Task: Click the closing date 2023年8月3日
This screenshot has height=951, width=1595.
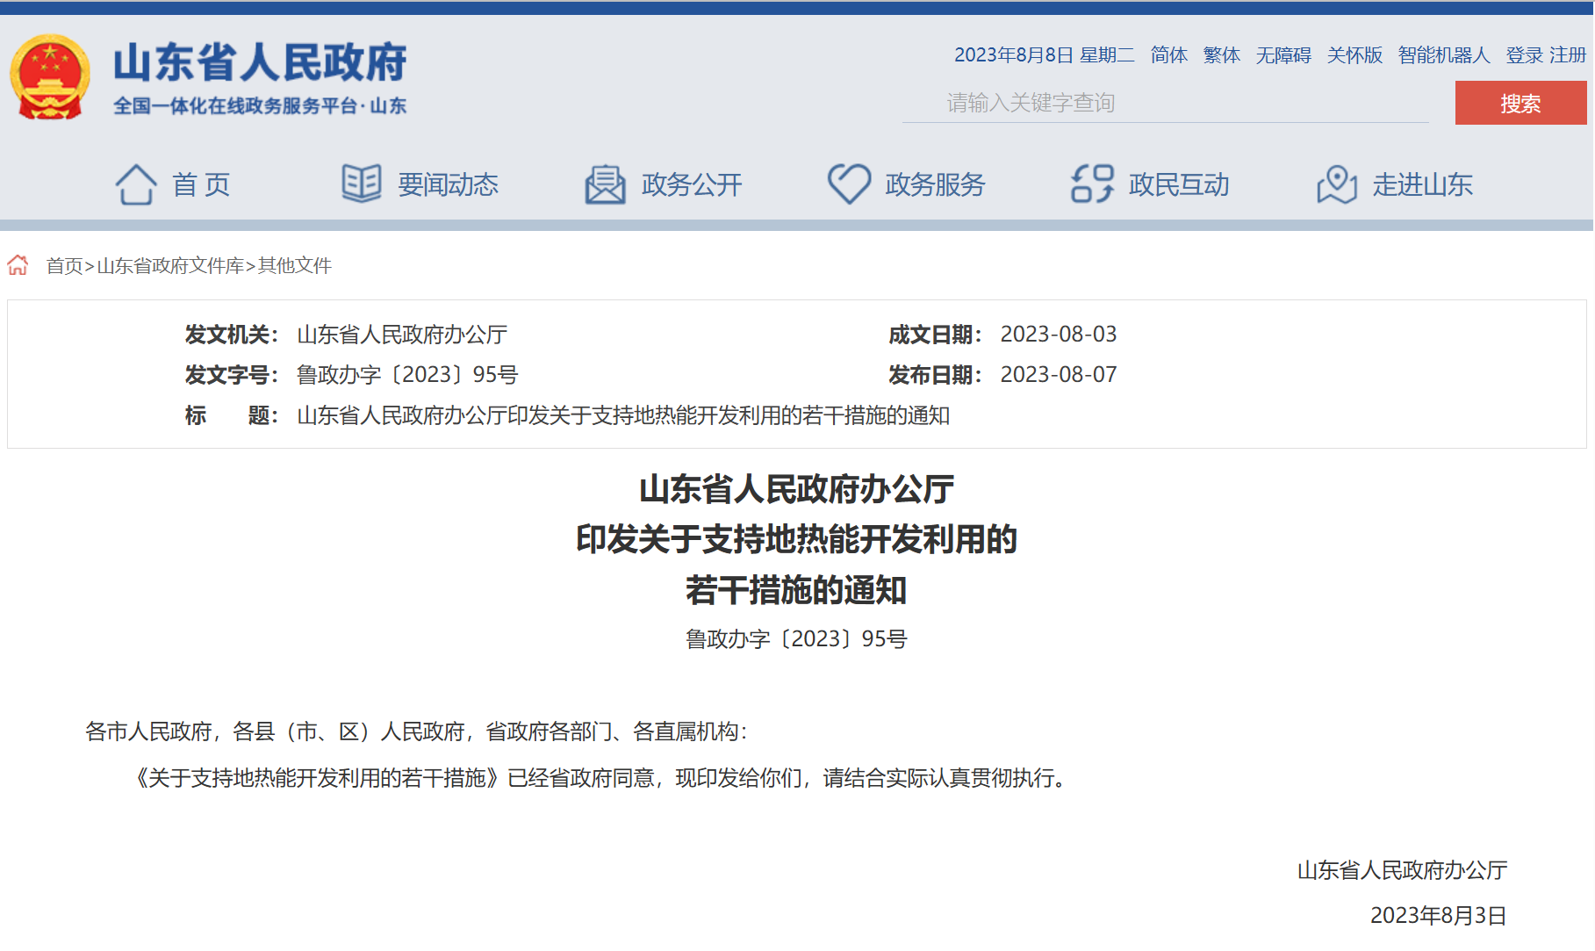Action: (1438, 916)
